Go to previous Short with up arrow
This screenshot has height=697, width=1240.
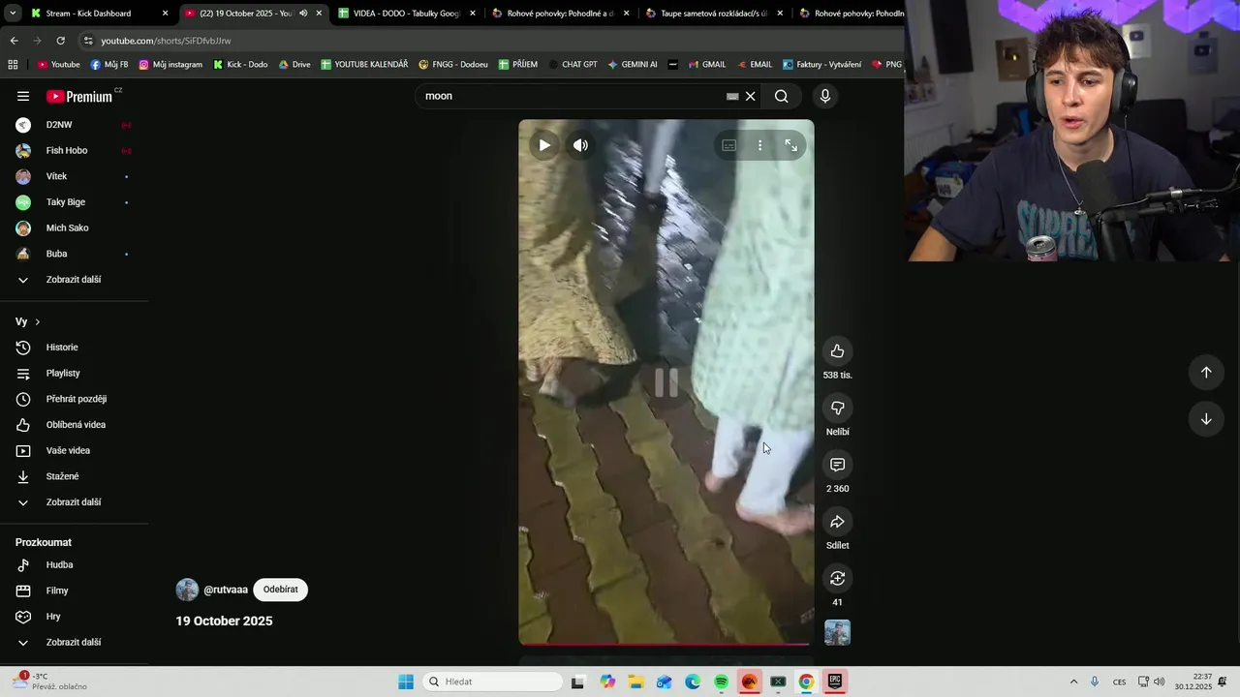point(1206,373)
